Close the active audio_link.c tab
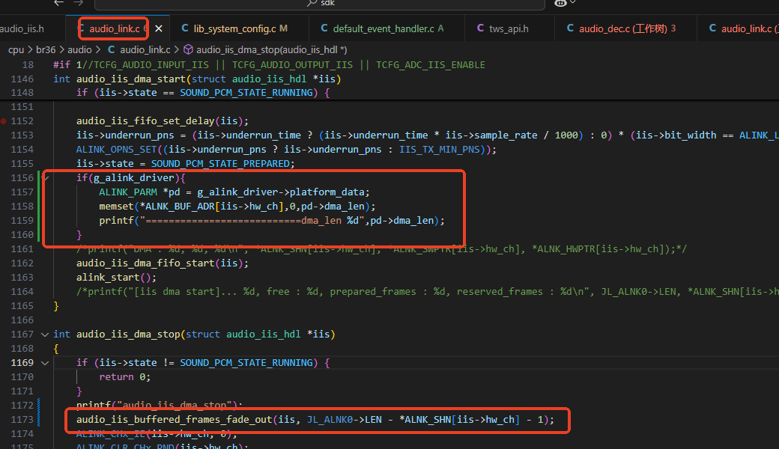Screen dimensions: 779x449 tap(159, 28)
